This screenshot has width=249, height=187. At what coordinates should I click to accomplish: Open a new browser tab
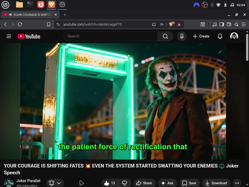(x=65, y=15)
